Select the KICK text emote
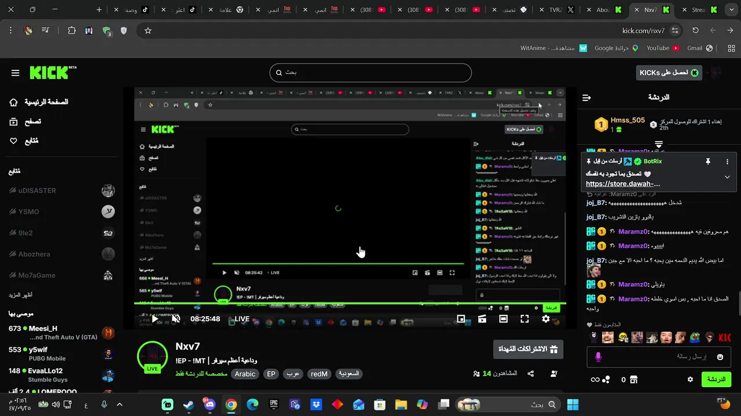Image resolution: width=741 pixels, height=416 pixels. point(724,337)
